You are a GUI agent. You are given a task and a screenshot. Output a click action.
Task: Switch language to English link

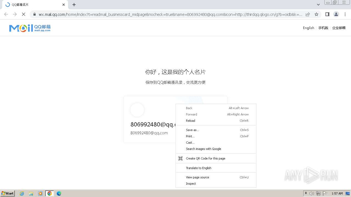(x=308, y=28)
